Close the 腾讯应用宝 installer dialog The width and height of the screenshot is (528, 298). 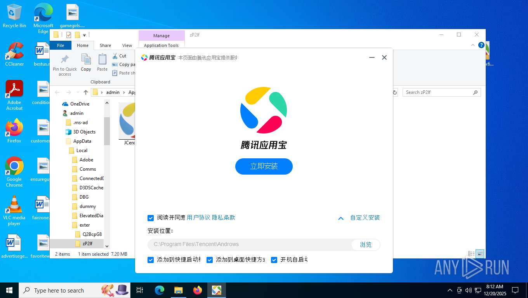(x=384, y=57)
